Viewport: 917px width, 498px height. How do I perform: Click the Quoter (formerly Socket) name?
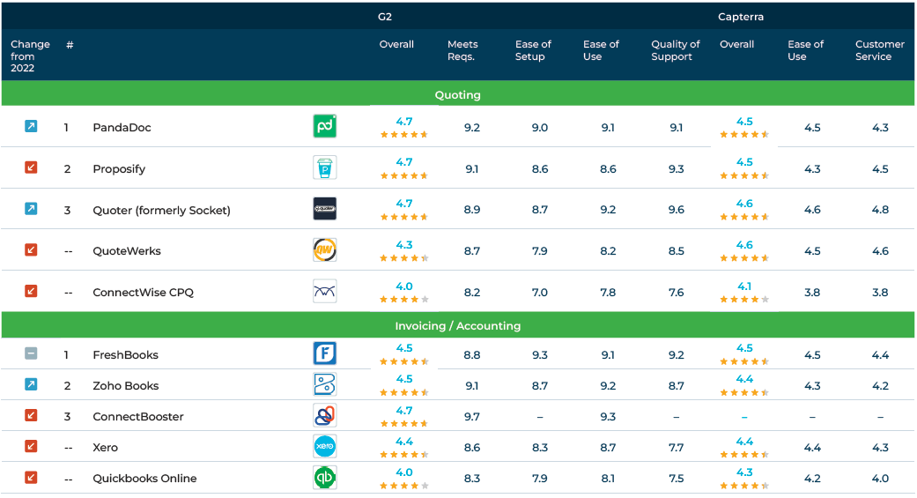pyautogui.click(x=161, y=210)
